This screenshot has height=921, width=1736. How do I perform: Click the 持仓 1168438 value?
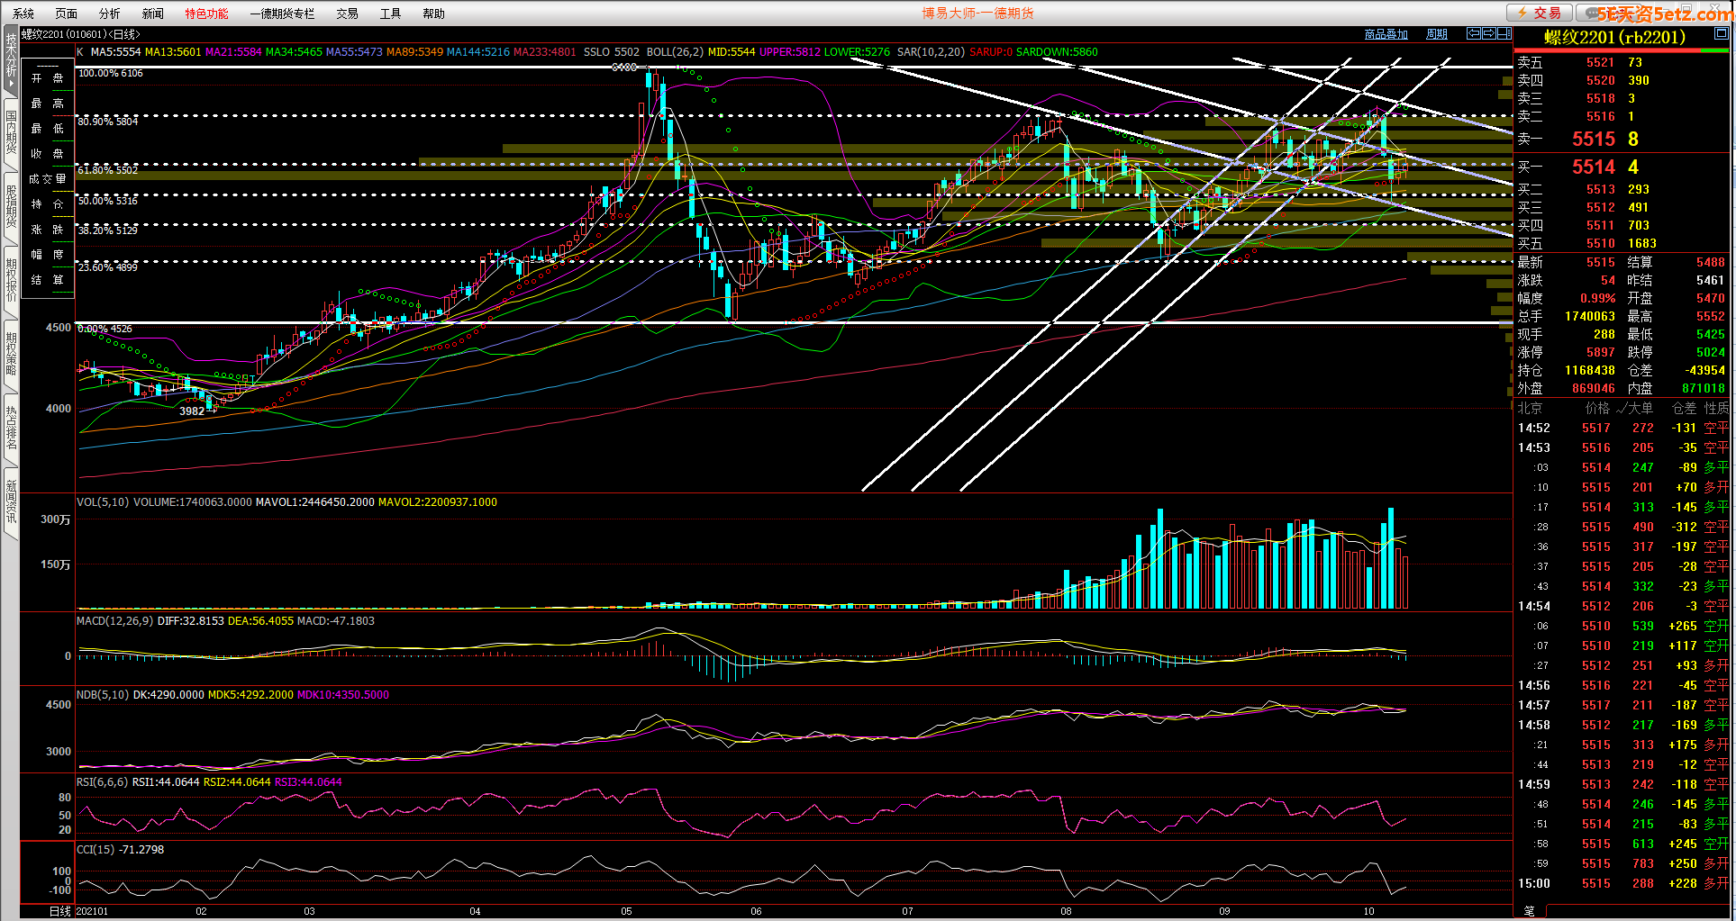pos(1589,370)
